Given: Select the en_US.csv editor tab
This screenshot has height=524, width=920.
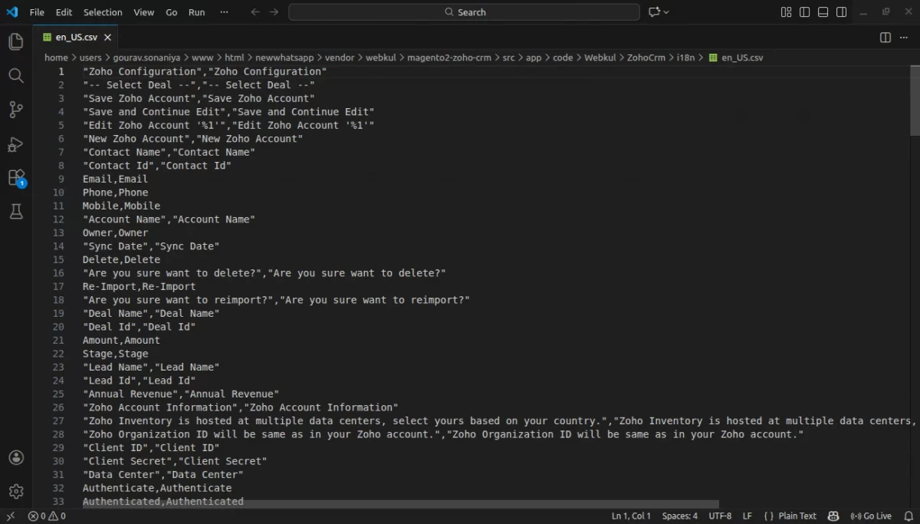Looking at the screenshot, I should (76, 38).
